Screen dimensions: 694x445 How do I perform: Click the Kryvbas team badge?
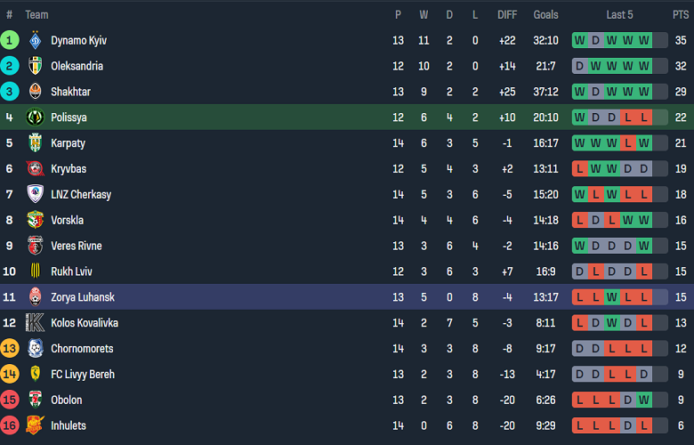[36, 169]
